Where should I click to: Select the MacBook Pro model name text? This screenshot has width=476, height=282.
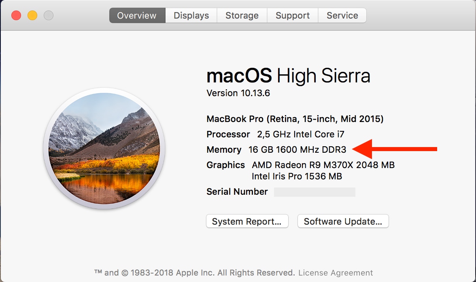295,119
